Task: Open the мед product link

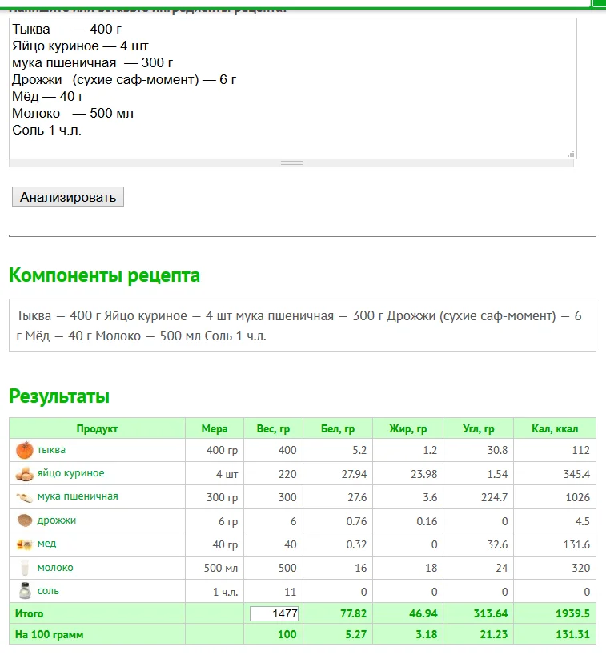Action: 46,544
